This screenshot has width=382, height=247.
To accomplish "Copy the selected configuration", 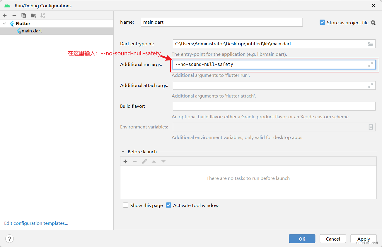I will point(24,15).
